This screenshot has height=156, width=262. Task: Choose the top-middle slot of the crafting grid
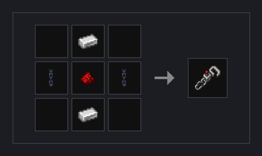pyautogui.click(x=88, y=41)
